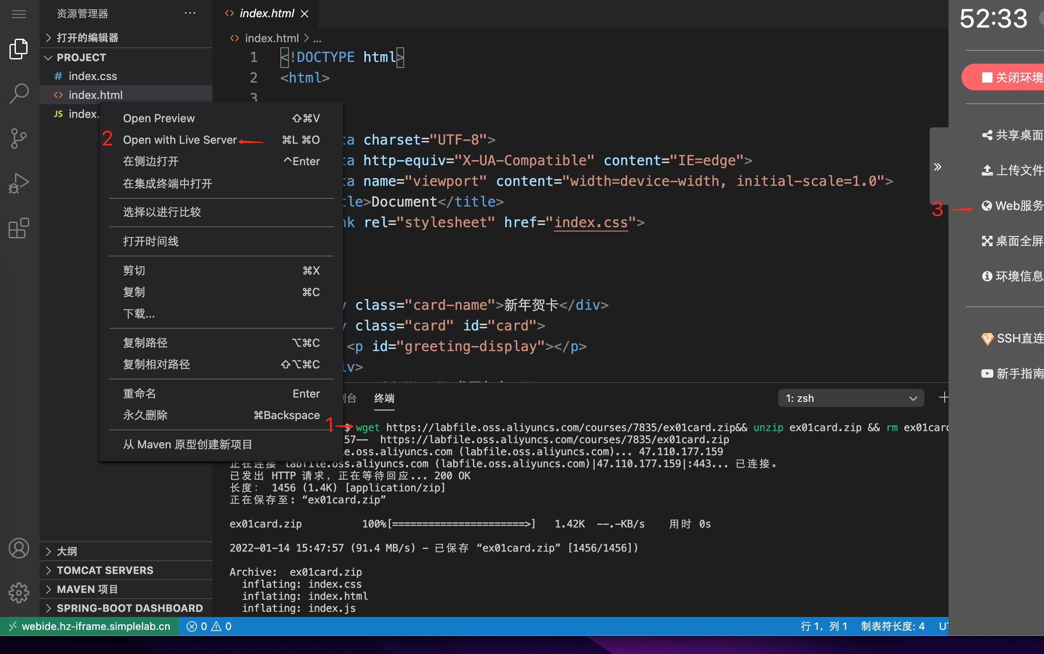This screenshot has width=1044, height=654.
Task: Open the Source Control branch icon
Action: [18, 139]
